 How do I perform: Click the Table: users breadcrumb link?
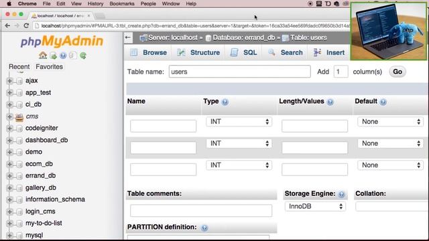[308, 37]
